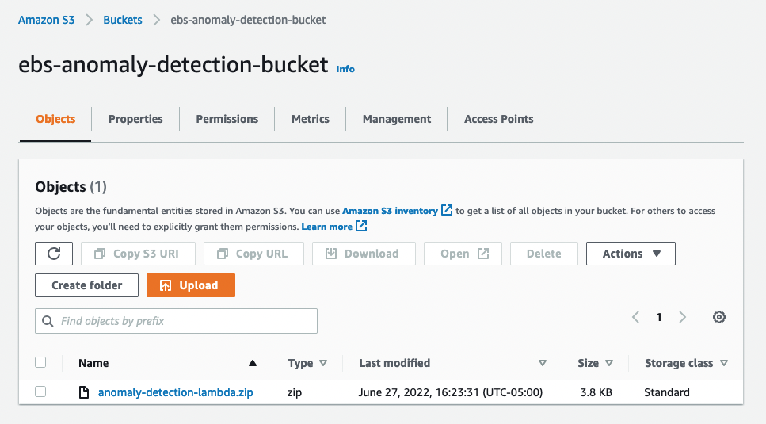Open the Amazon S3 inventory link
The width and height of the screenshot is (766, 424).
coord(390,211)
